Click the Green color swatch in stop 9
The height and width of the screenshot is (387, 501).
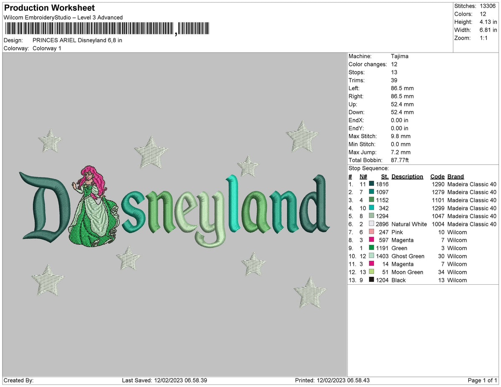click(x=372, y=248)
